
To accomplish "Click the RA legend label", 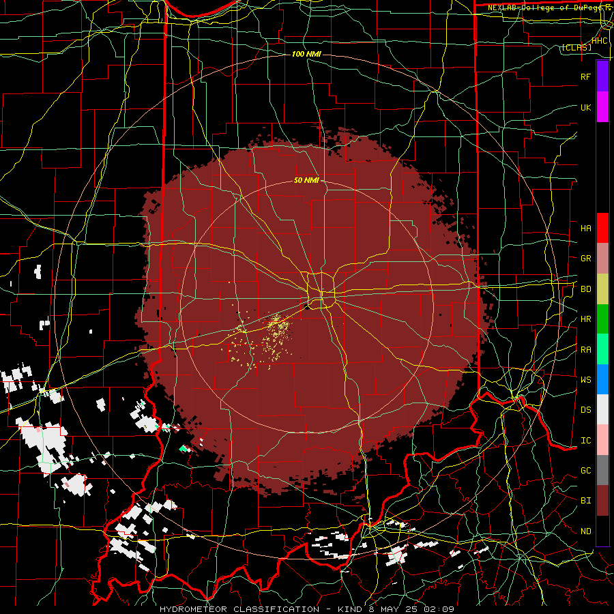I will (x=586, y=350).
